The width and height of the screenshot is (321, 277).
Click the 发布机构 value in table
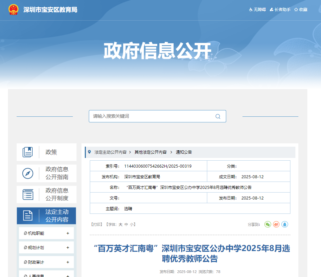point(142,177)
